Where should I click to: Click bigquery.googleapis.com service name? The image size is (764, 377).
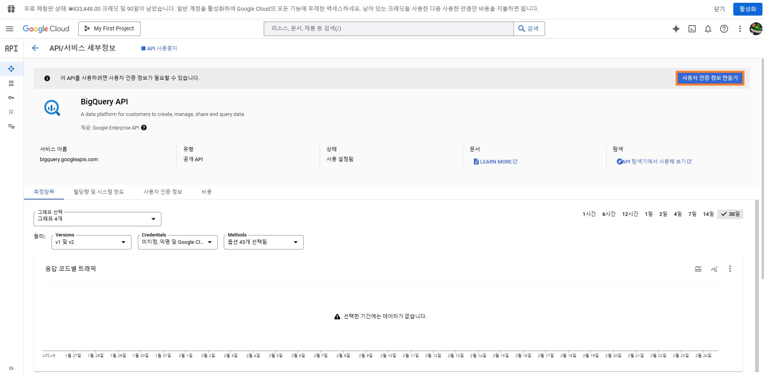pos(69,159)
